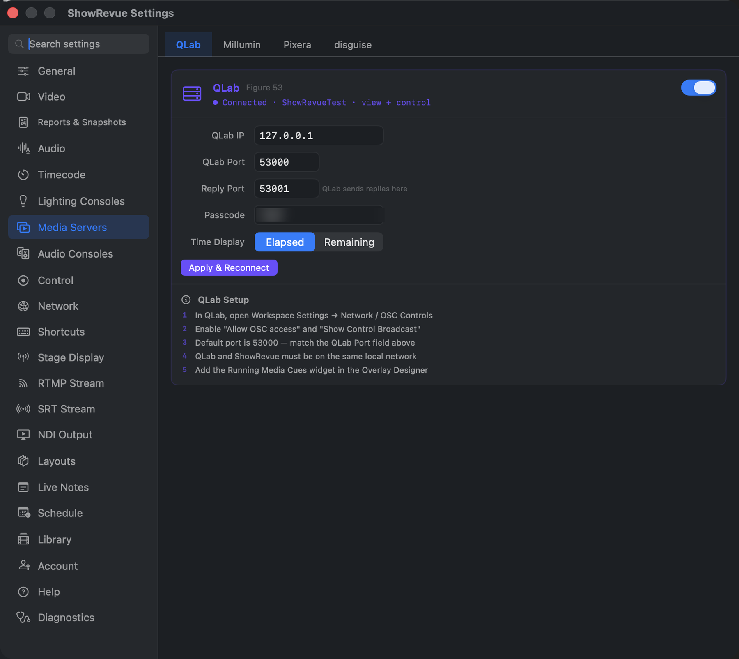
Task: Click the search magnifier icon
Action: pos(19,44)
